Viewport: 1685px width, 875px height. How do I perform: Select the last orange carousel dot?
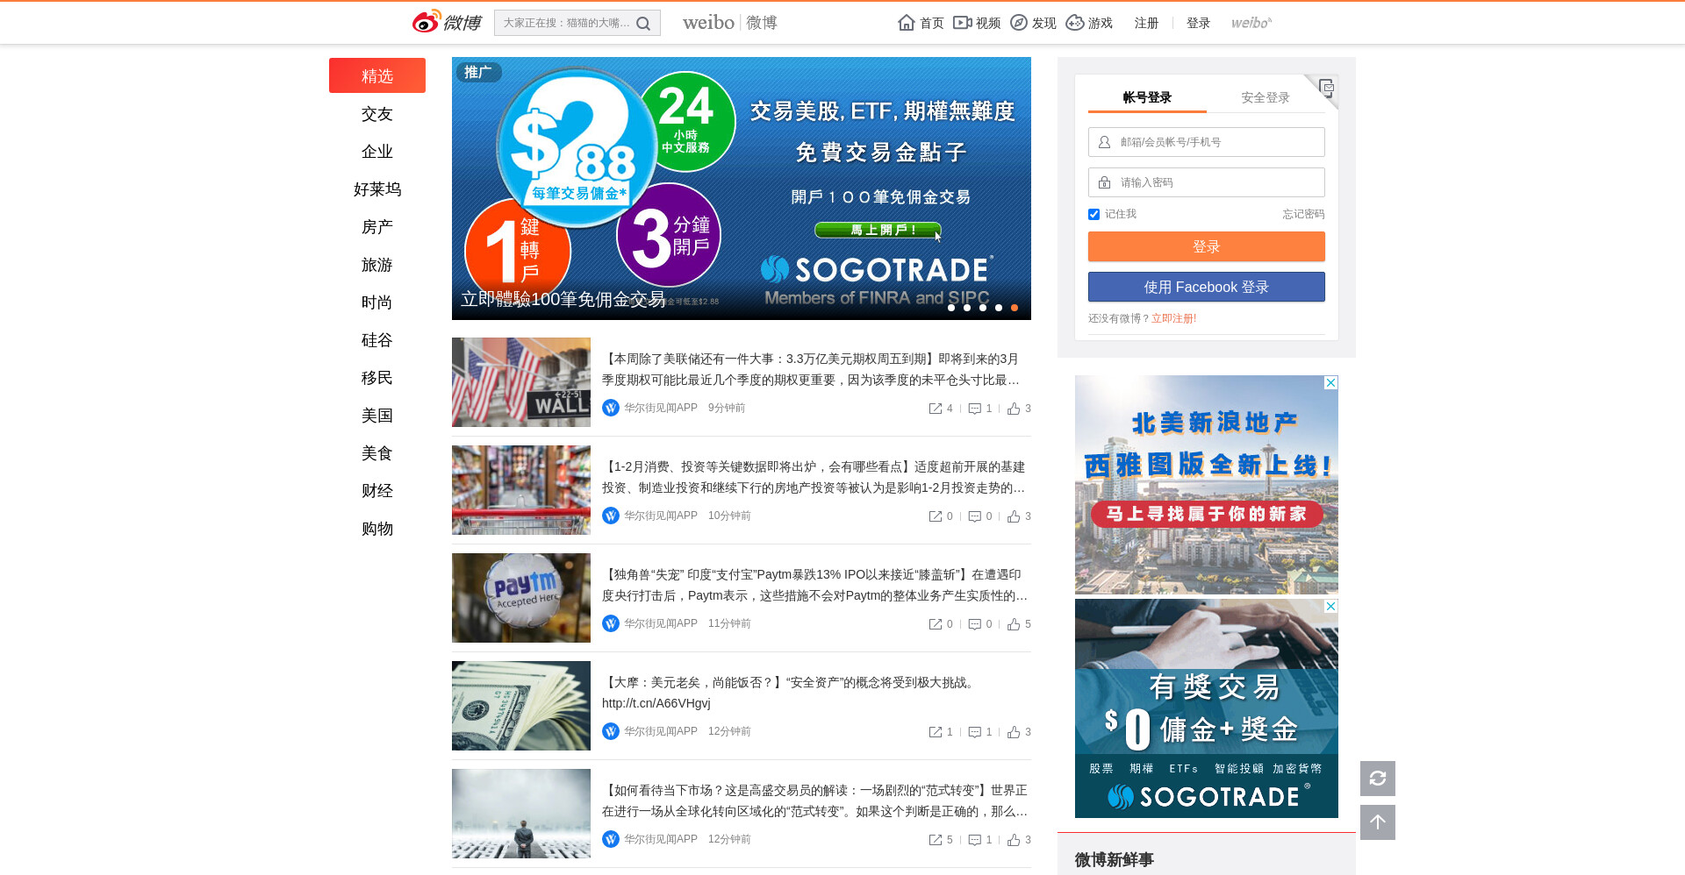point(1015,308)
